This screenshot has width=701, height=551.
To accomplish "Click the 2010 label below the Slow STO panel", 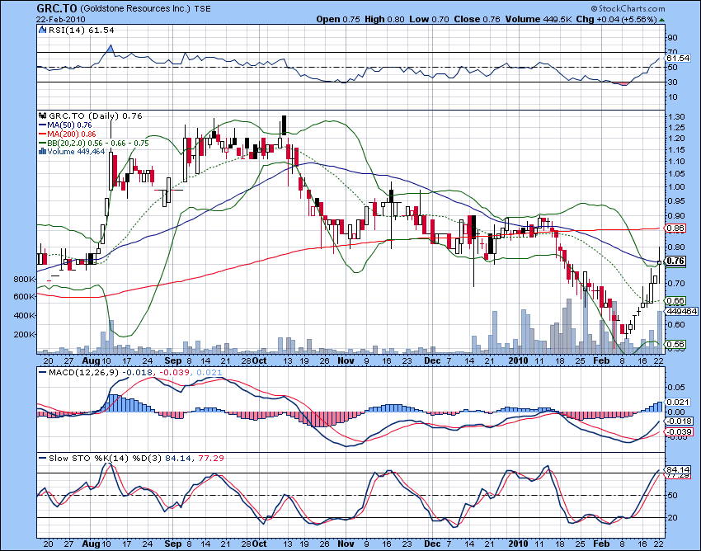I will tap(519, 544).
